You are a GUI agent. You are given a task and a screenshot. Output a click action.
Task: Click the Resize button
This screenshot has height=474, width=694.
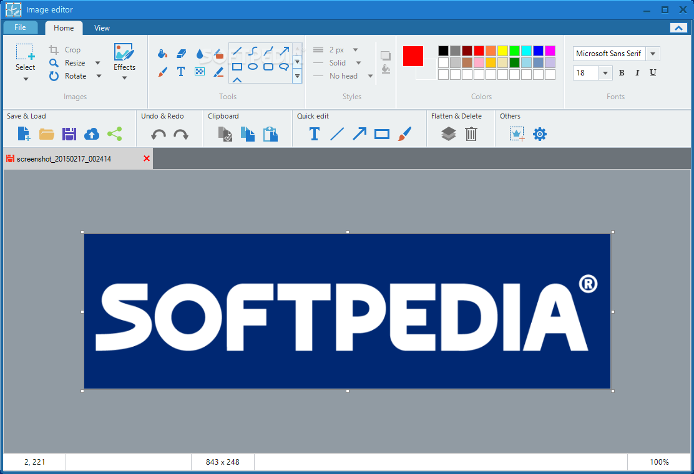pos(67,63)
